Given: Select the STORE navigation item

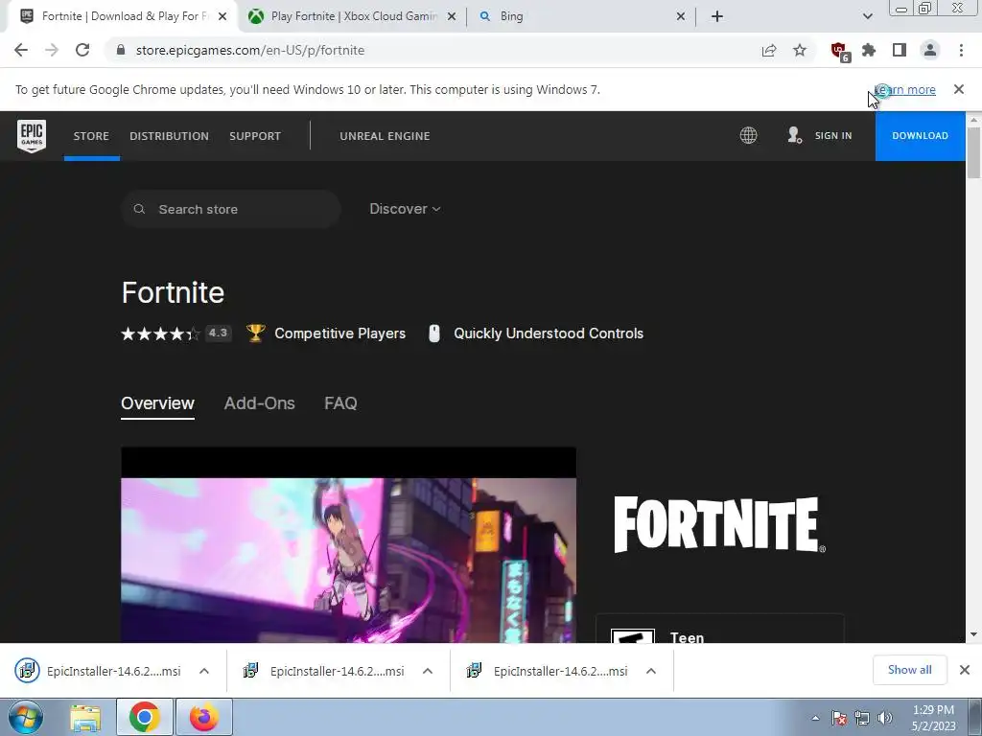Looking at the screenshot, I should [x=91, y=136].
